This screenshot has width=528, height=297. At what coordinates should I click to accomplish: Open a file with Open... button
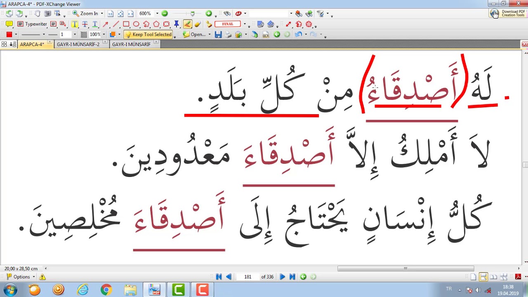(x=194, y=35)
